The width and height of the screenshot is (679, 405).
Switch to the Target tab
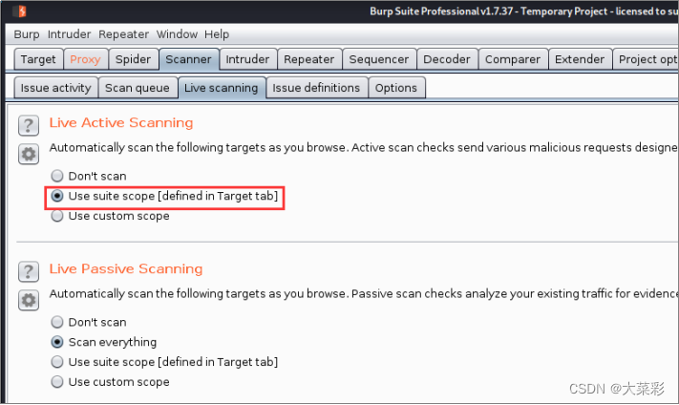(38, 59)
